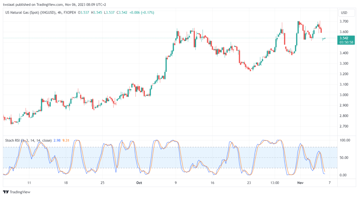Click the countdown timer 03:50:58

pyautogui.click(x=346, y=42)
